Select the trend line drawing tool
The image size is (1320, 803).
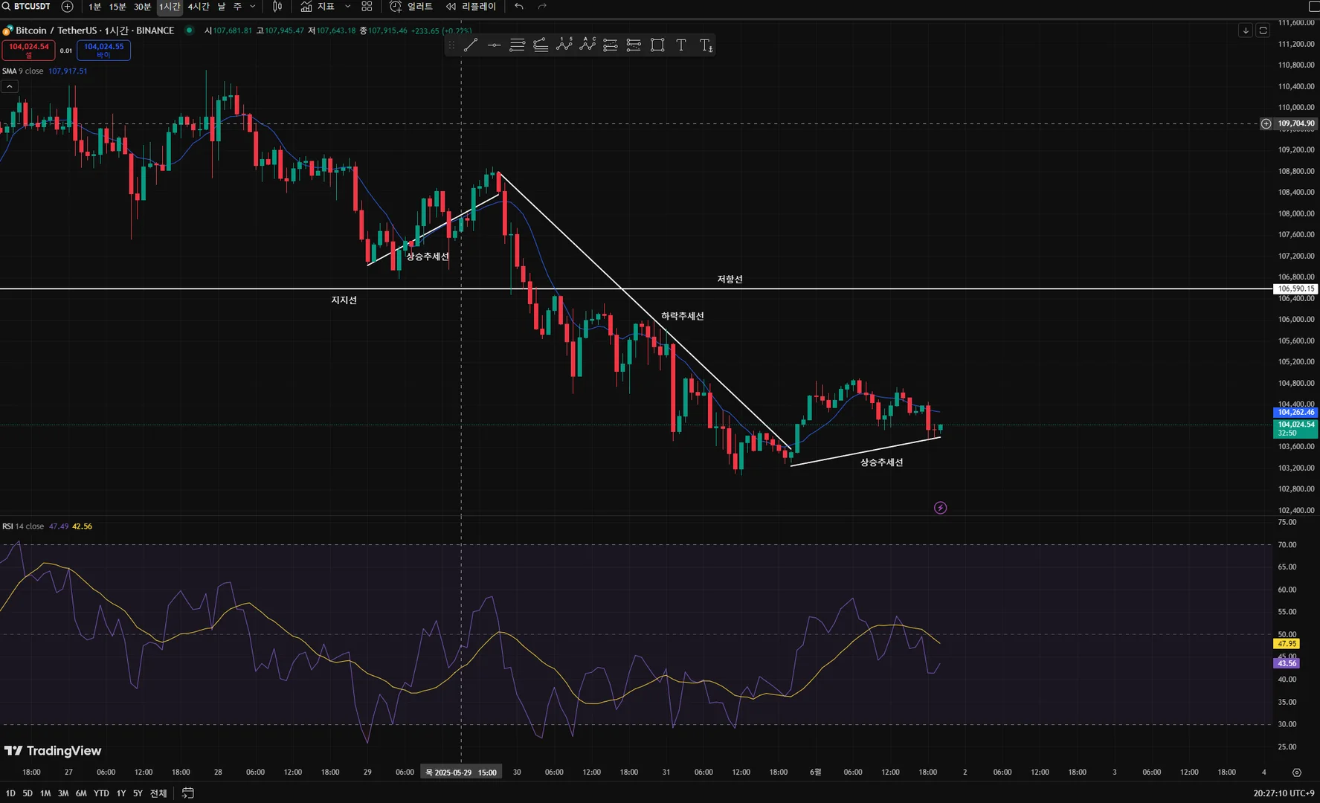[x=471, y=45]
